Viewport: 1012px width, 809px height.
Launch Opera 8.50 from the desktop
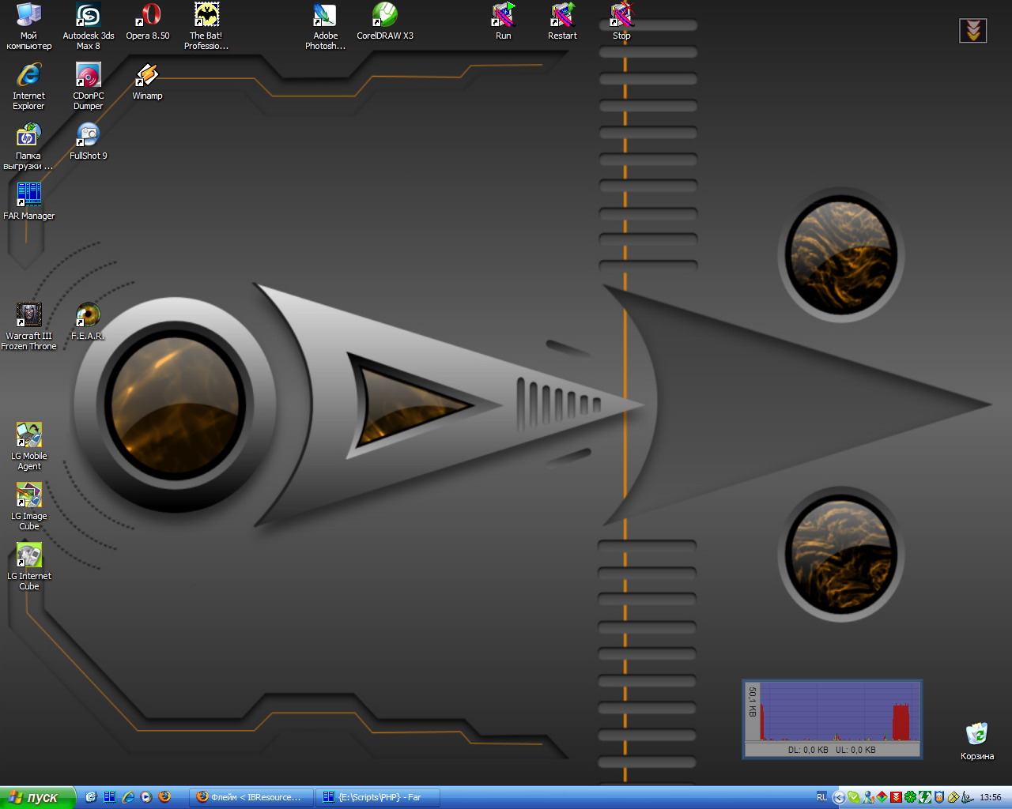[x=148, y=16]
